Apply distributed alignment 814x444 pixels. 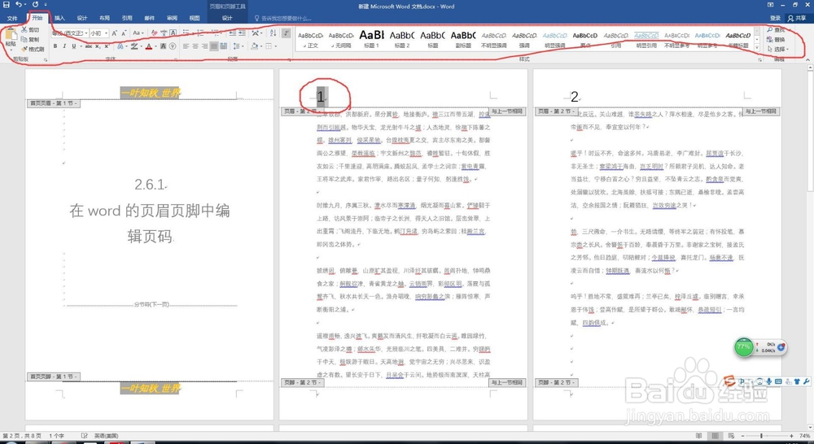[x=224, y=46]
